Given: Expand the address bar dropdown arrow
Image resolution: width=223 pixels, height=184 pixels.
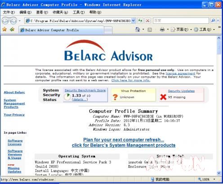Looking at the screenshot, I should pyautogui.click(x=134, y=21).
